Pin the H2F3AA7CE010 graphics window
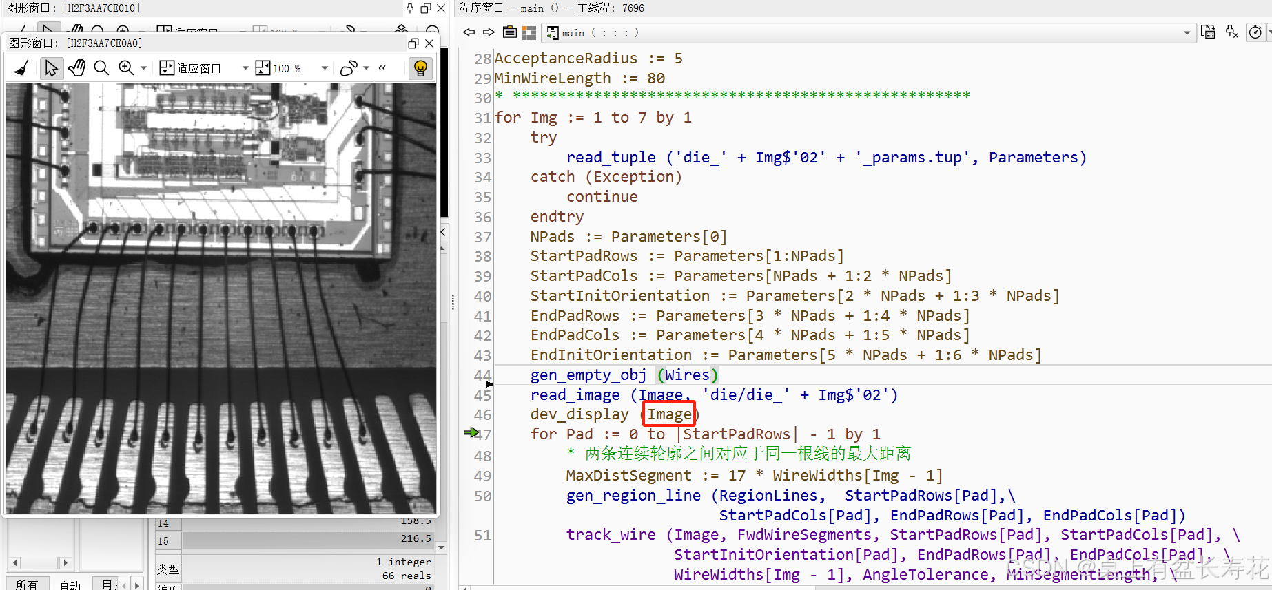 pyautogui.click(x=410, y=8)
